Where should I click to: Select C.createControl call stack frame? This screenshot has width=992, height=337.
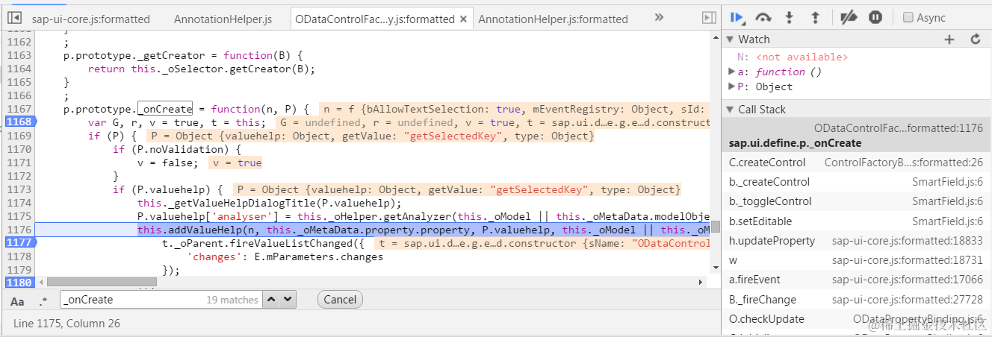pyautogui.click(x=856, y=162)
